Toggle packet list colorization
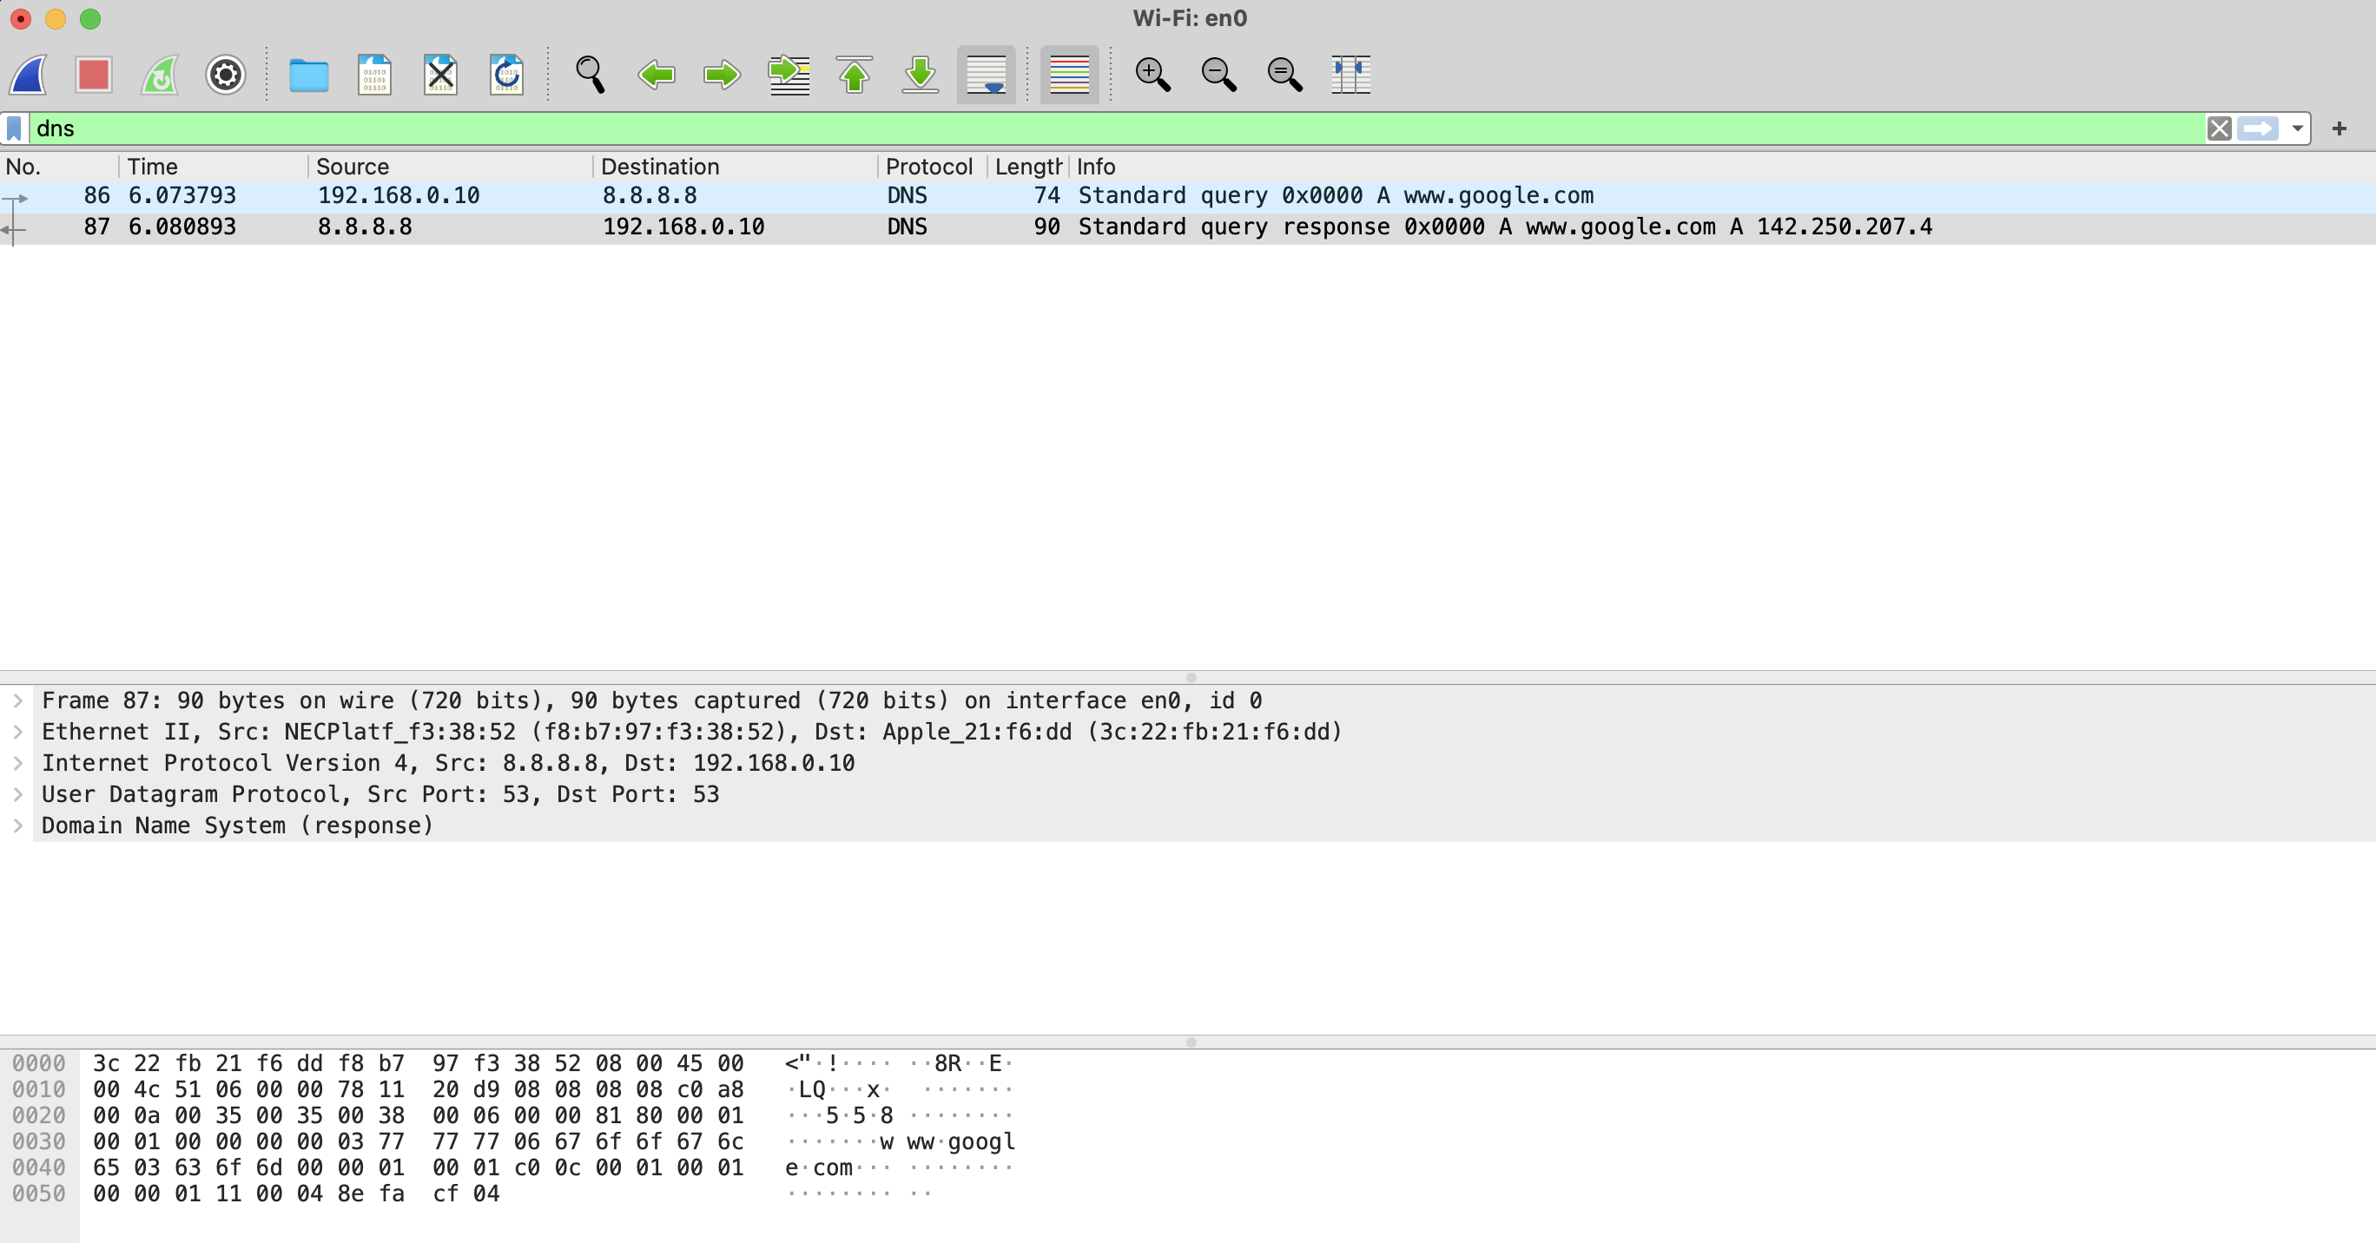The width and height of the screenshot is (2376, 1243). (1069, 75)
